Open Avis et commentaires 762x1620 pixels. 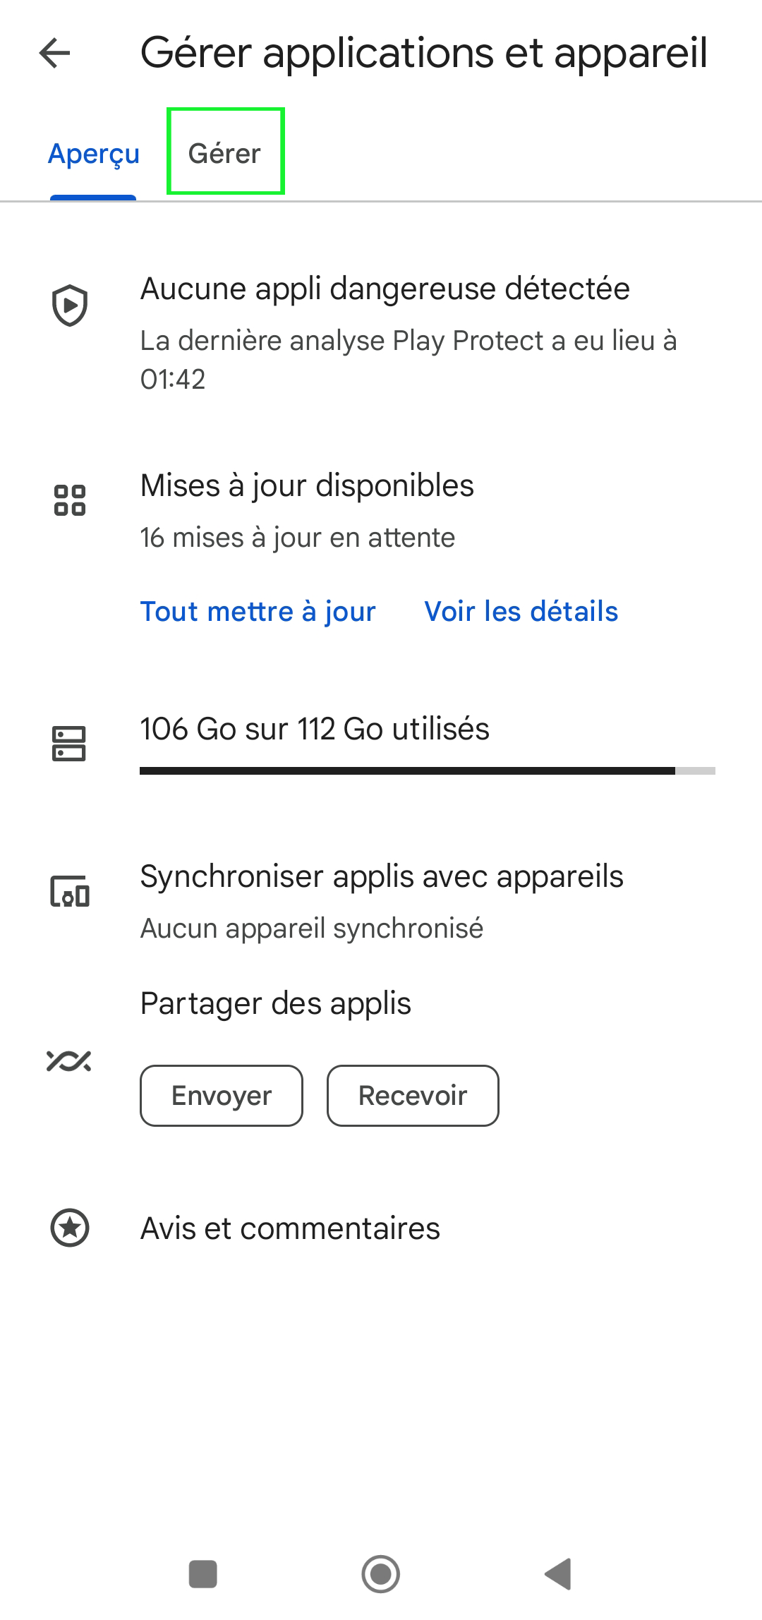coord(381,1228)
